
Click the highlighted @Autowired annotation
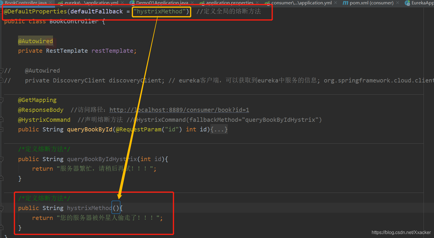point(36,41)
